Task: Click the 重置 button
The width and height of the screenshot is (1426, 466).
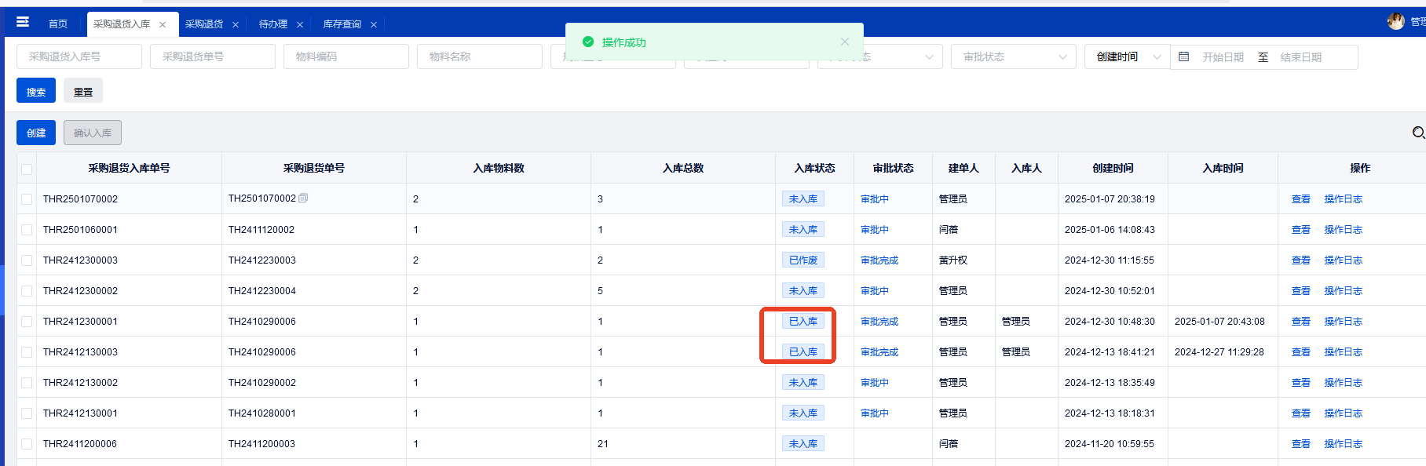Action: pyautogui.click(x=83, y=90)
